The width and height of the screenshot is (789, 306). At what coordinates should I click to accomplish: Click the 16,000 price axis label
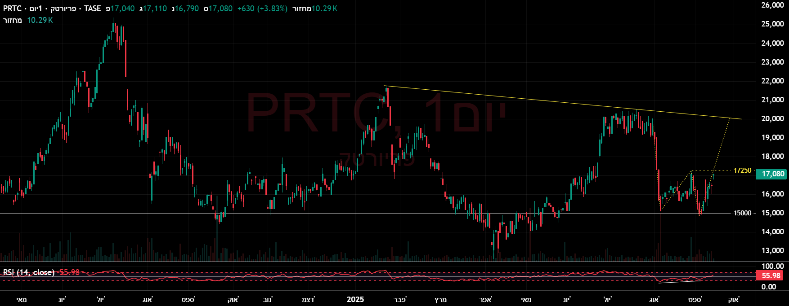coord(773,194)
